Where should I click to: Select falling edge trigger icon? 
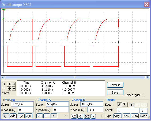(125, 105)
